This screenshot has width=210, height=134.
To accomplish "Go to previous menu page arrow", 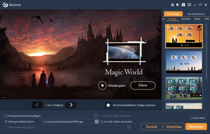I will [x=37, y=105].
